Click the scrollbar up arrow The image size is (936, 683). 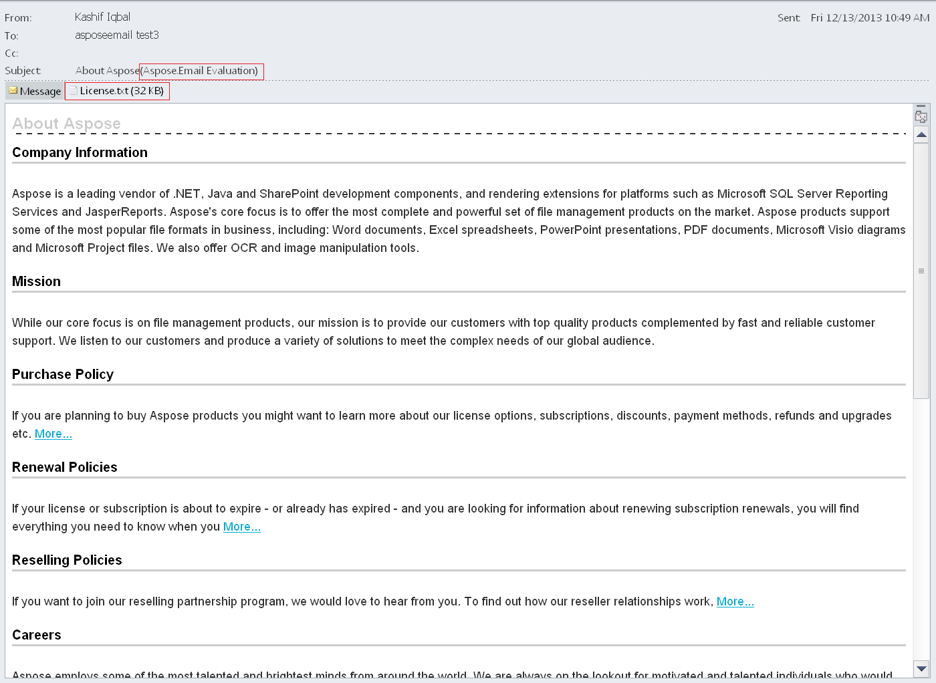tap(921, 135)
